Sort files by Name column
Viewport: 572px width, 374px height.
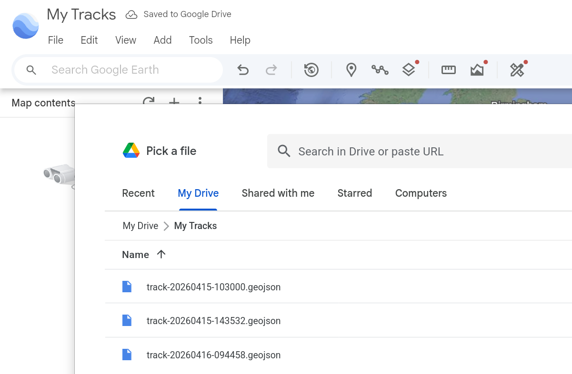tap(135, 255)
